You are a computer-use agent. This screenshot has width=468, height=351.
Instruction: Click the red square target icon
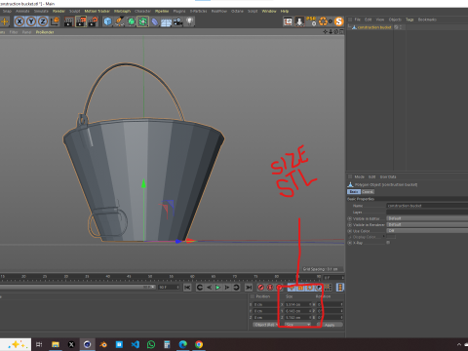coord(288,21)
